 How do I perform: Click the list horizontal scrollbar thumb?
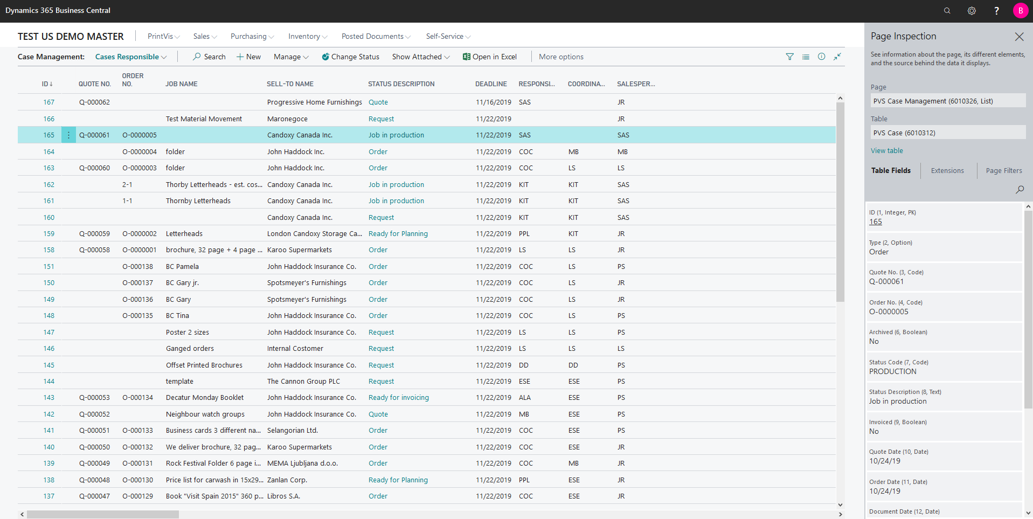click(x=102, y=515)
